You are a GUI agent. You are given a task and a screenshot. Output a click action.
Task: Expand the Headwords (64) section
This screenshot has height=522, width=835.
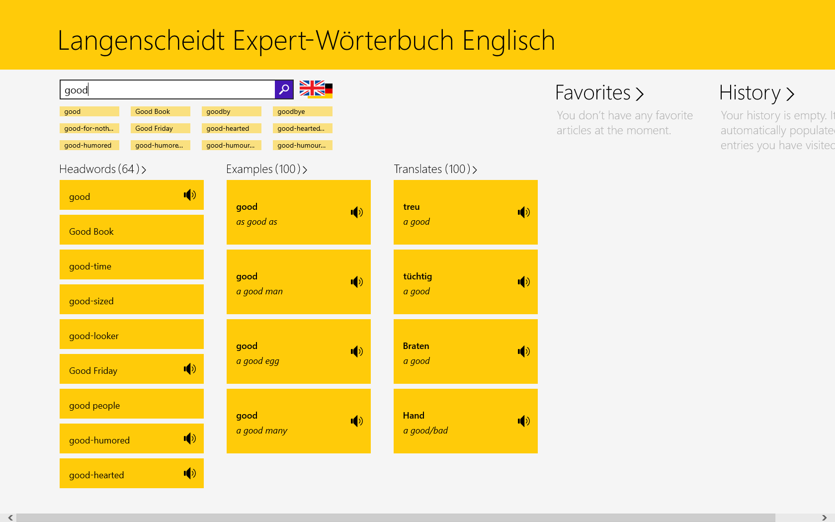(102, 170)
